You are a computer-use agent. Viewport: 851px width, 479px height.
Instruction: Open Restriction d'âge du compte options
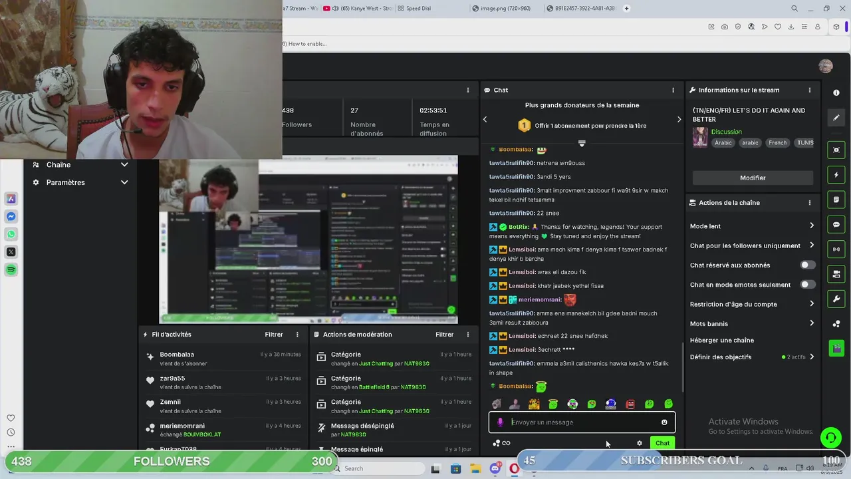[752, 304]
